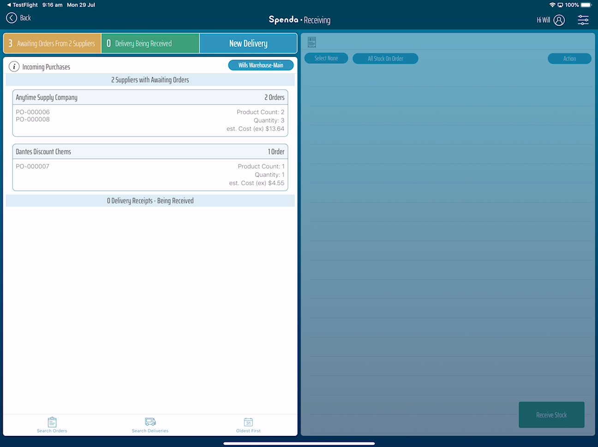
Task: Tap the Oldest First label
Action: [x=248, y=431]
